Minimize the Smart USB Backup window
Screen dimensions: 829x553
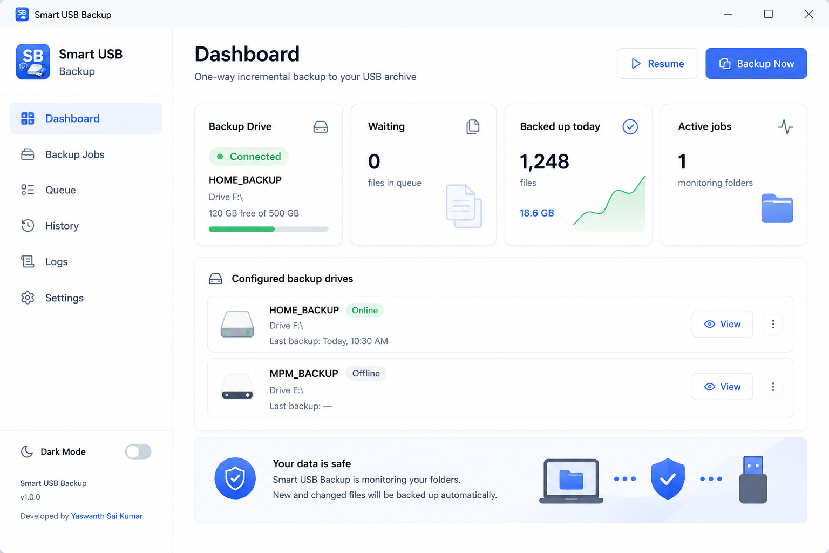coord(728,14)
